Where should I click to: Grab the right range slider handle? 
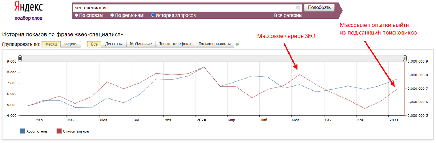click(404, 58)
